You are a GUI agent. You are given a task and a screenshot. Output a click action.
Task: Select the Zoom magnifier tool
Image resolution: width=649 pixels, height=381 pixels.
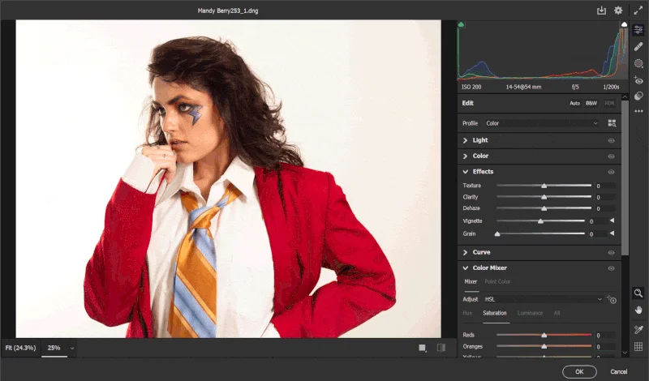(638, 293)
